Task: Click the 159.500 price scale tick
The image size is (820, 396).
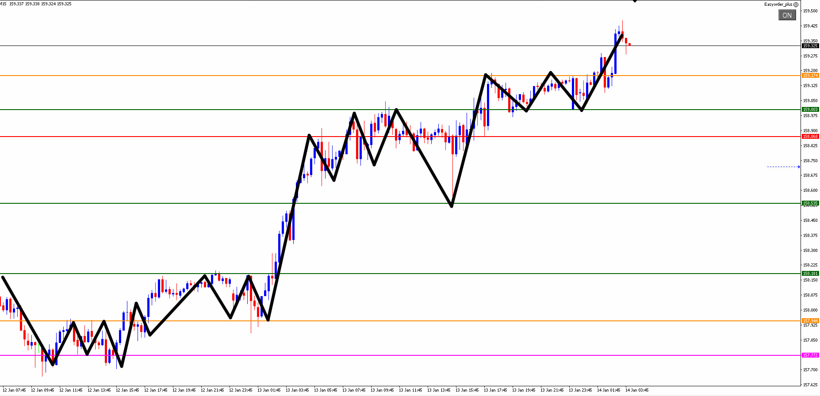Action: tap(810, 11)
